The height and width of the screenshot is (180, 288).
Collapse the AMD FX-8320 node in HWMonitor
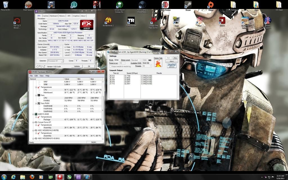tap(33, 114)
